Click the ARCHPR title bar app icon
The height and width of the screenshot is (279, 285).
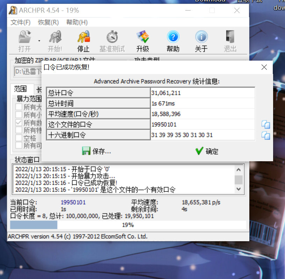(x=13, y=10)
